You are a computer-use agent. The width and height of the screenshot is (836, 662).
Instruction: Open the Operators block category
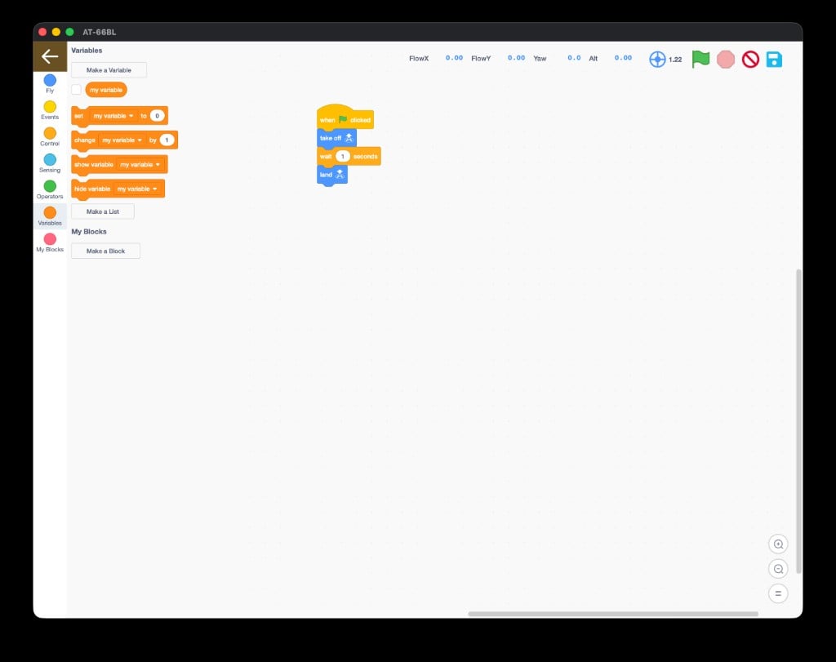pos(50,189)
